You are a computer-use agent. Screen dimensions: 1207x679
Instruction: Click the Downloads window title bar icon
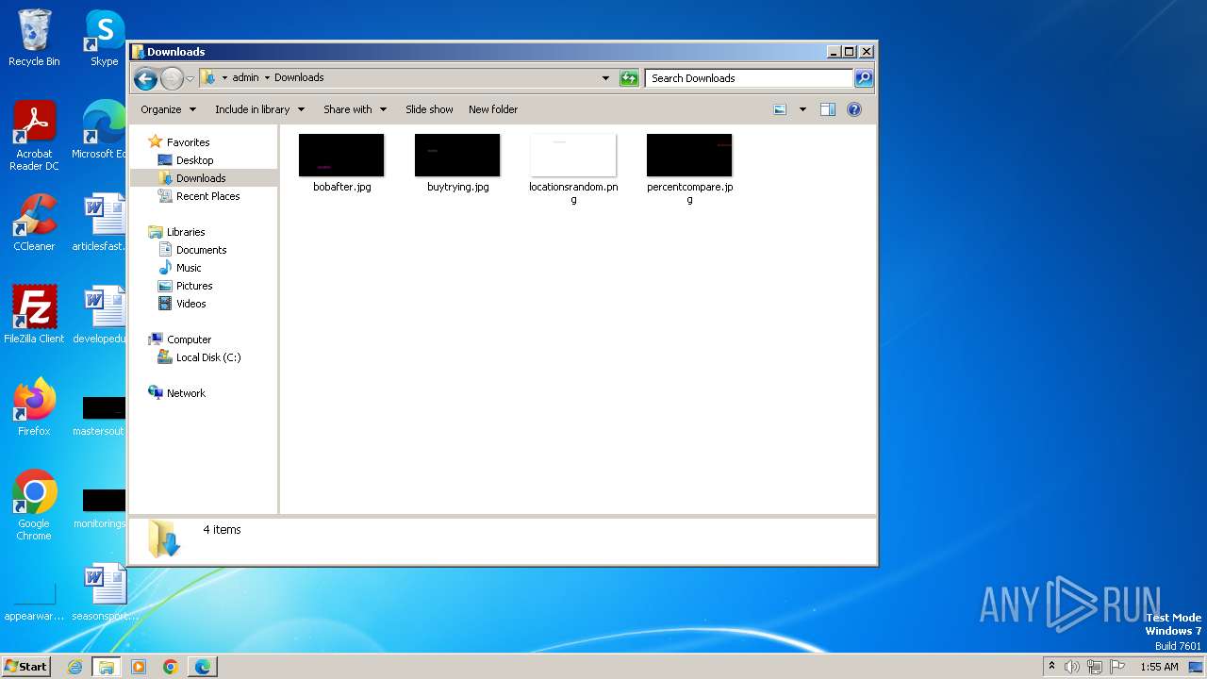139,52
